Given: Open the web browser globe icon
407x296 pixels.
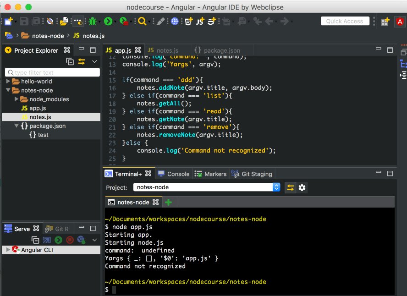Looking at the screenshot, I should (175, 21).
